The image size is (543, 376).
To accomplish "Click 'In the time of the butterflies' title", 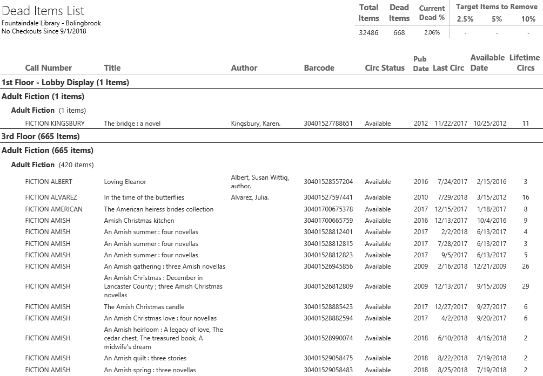I will pyautogui.click(x=144, y=197).
